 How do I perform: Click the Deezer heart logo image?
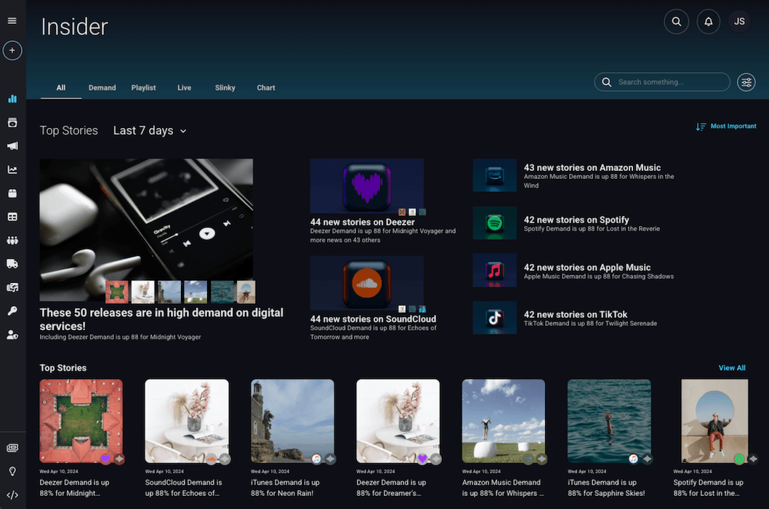click(367, 187)
